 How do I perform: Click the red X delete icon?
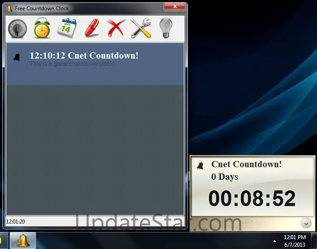coord(116,28)
